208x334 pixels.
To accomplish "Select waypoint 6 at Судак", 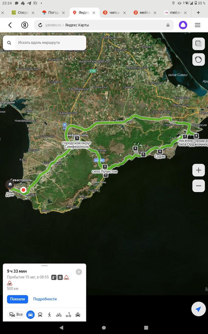I will pos(160,151).
